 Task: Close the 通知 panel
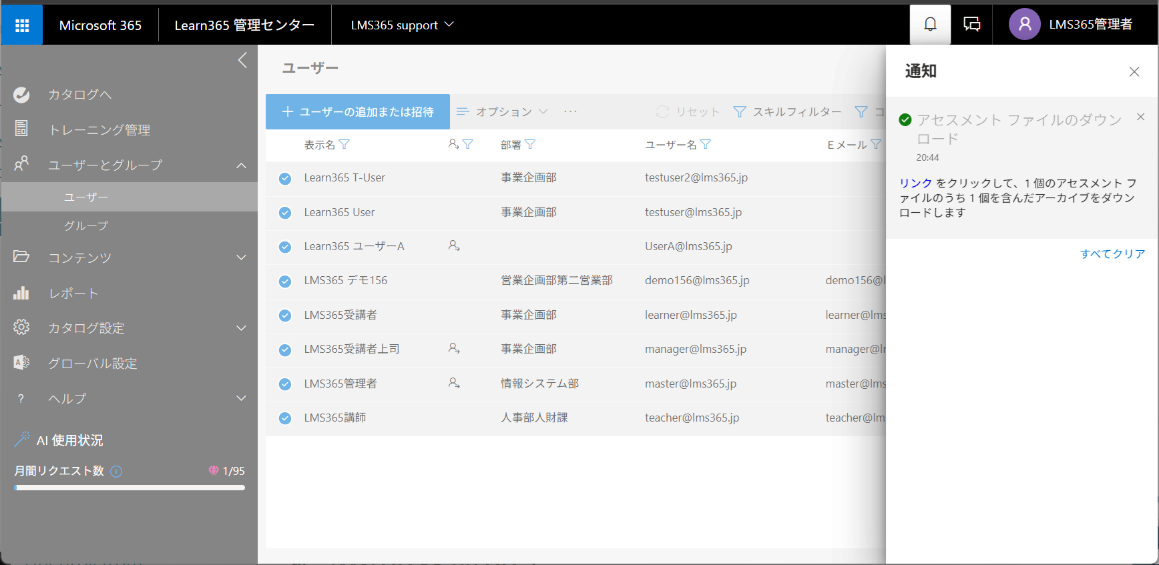click(x=1134, y=71)
